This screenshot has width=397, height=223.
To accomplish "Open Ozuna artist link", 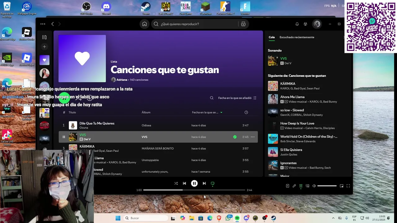I will click(84, 128).
